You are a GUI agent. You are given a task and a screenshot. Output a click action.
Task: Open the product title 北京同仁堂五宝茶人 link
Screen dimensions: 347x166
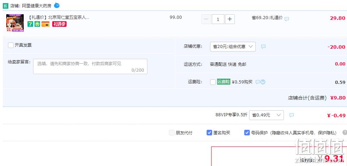[x=59, y=17]
